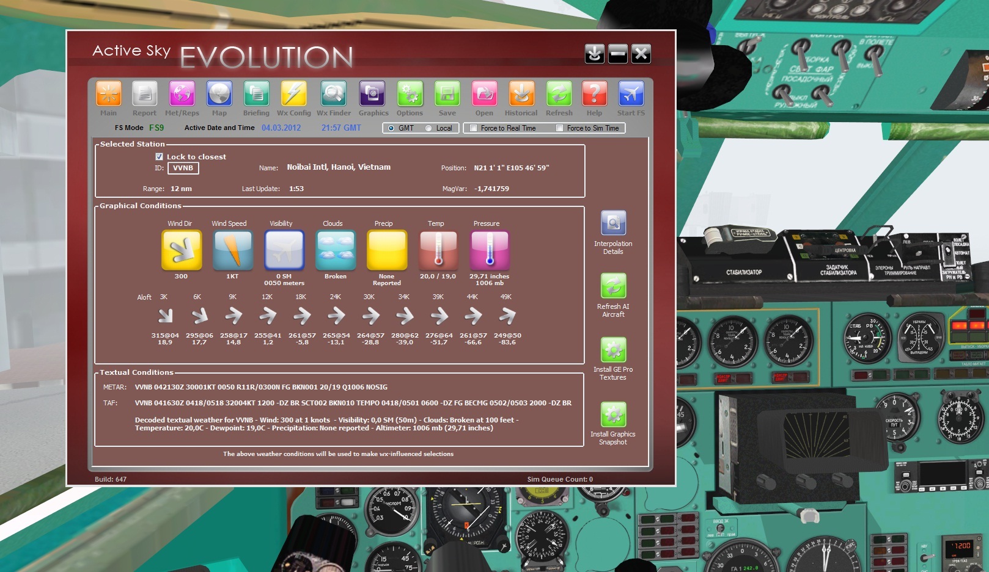
Task: Click the FS9 mode value
Action: [156, 128]
